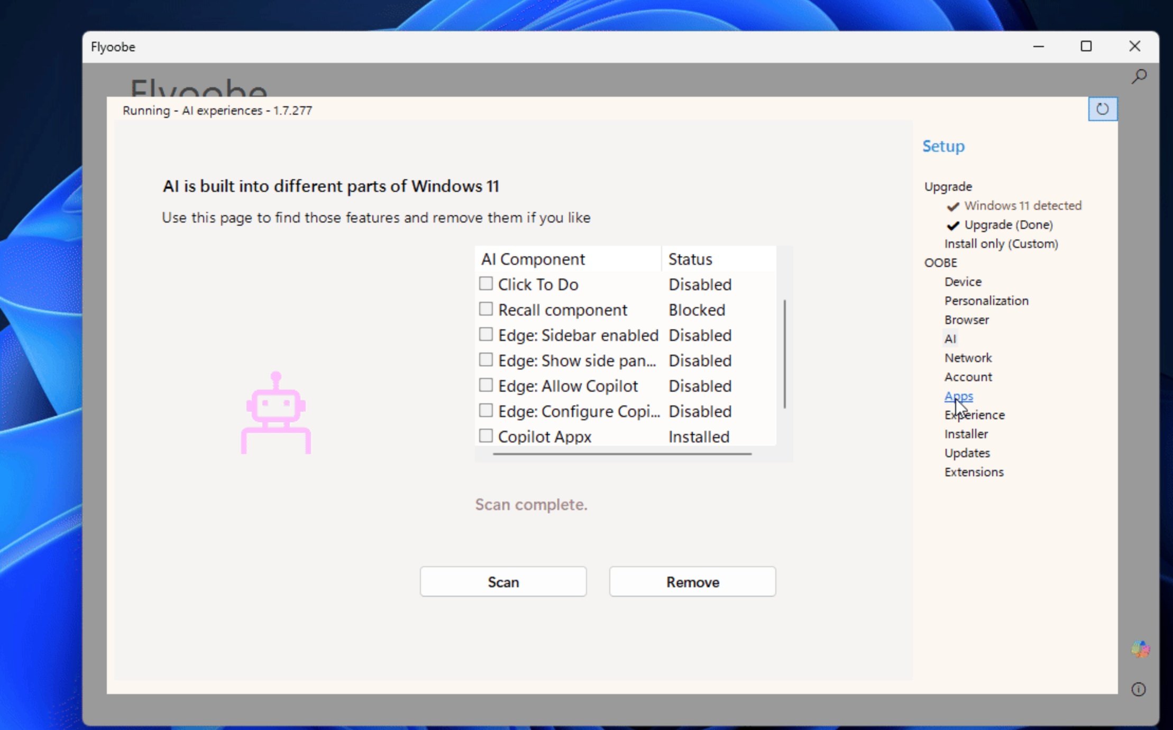The image size is (1173, 730).
Task: Select the Edge: Allow Copilot checkbox
Action: [x=485, y=385]
